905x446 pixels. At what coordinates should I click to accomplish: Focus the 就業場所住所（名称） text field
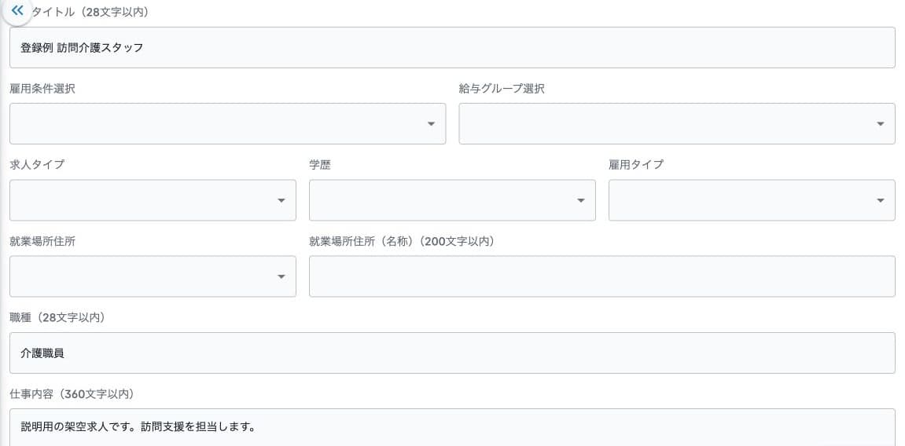click(602, 276)
